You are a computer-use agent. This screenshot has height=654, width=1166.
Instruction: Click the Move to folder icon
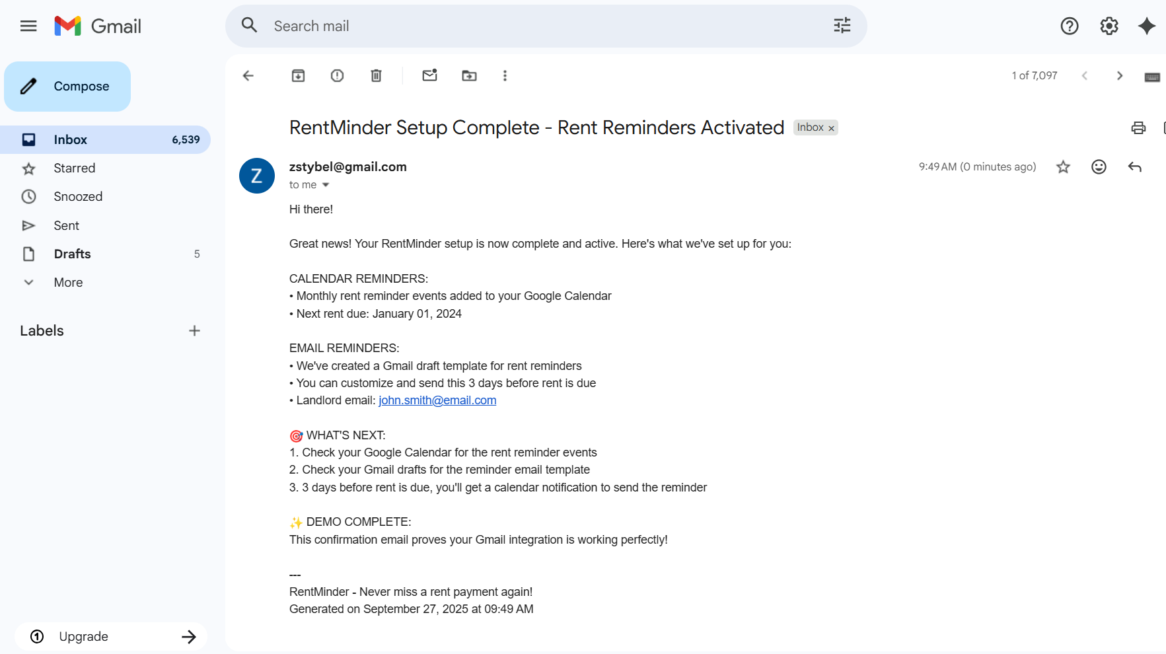tap(469, 76)
